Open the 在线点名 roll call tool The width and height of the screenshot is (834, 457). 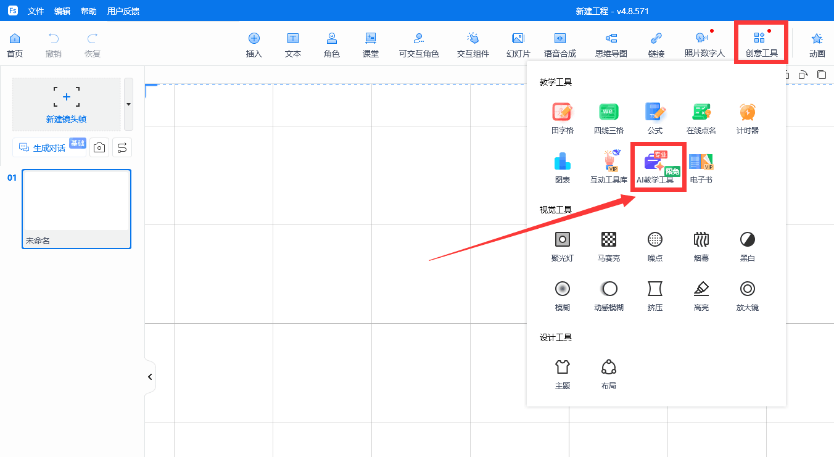tap(701, 113)
